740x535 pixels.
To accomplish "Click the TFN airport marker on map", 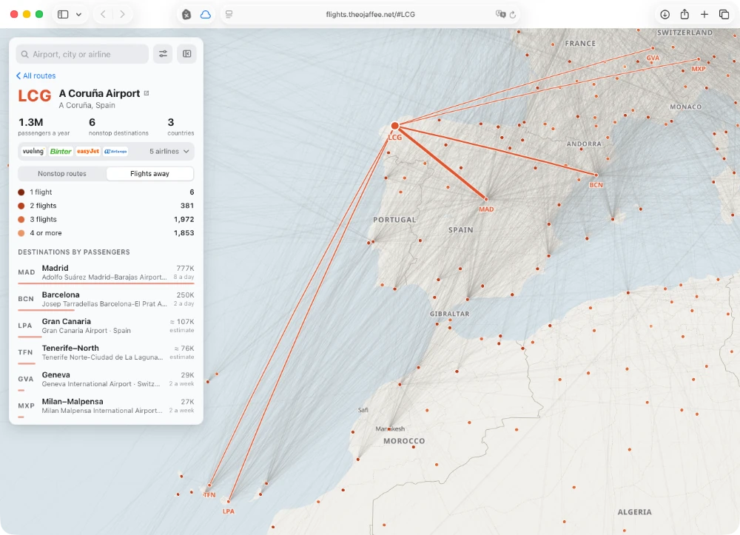I will (x=209, y=485).
